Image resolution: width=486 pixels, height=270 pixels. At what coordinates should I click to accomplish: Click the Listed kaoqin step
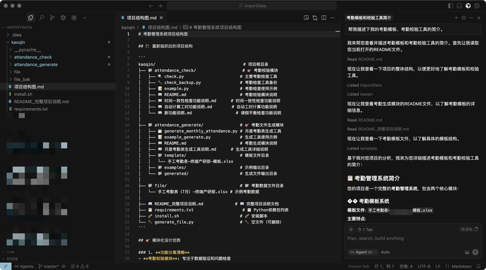click(360, 94)
